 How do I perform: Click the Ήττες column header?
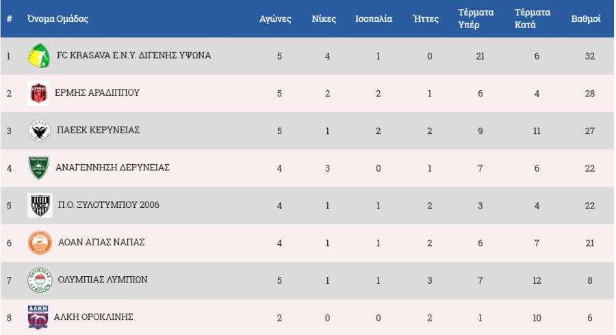point(426,19)
